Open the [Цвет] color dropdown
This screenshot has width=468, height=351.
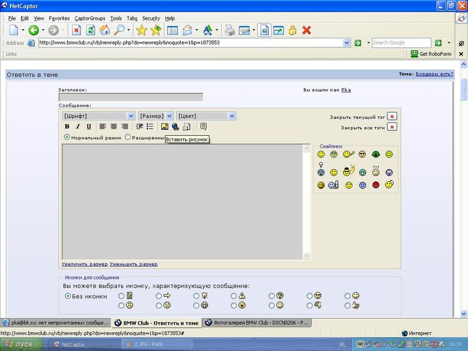point(207,116)
